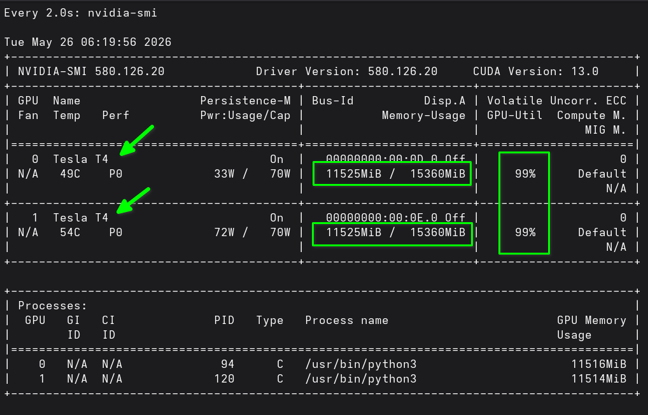Click the 54C temperature for GPU 1
Viewport: 648px width, 415px height.
pyautogui.click(x=70, y=233)
